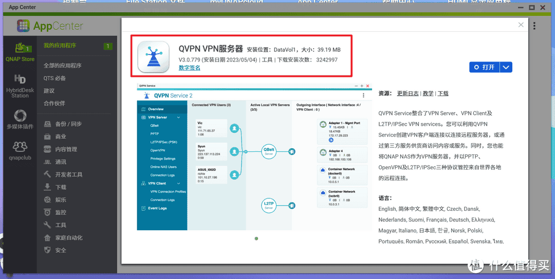Image resolution: width=555 pixels, height=279 pixels.
Task: Open the 内容管理 category
Action: 61,149
